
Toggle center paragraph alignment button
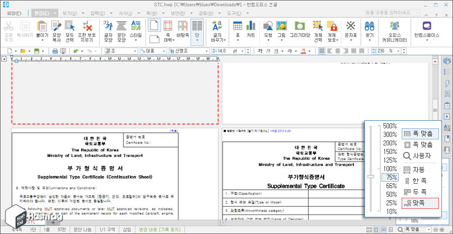pos(337,51)
